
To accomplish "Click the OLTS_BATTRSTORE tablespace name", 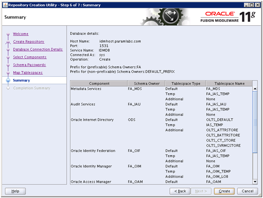I will pos(223,135).
